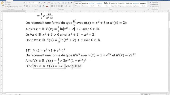Apply the Normal style
This screenshot has height=95, width=170.
click(78, 4)
